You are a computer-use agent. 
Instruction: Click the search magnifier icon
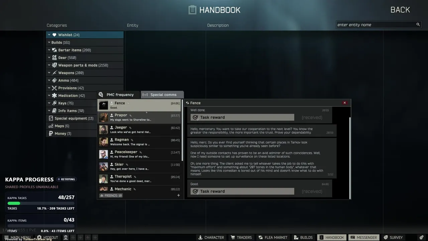pyautogui.click(x=418, y=25)
